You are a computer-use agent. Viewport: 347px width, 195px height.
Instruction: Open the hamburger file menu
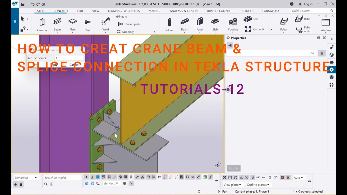coord(15,21)
